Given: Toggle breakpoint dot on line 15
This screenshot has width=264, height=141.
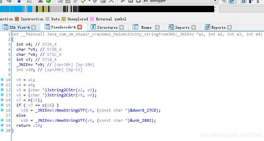Looking at the screenshot, I should [2, 105].
